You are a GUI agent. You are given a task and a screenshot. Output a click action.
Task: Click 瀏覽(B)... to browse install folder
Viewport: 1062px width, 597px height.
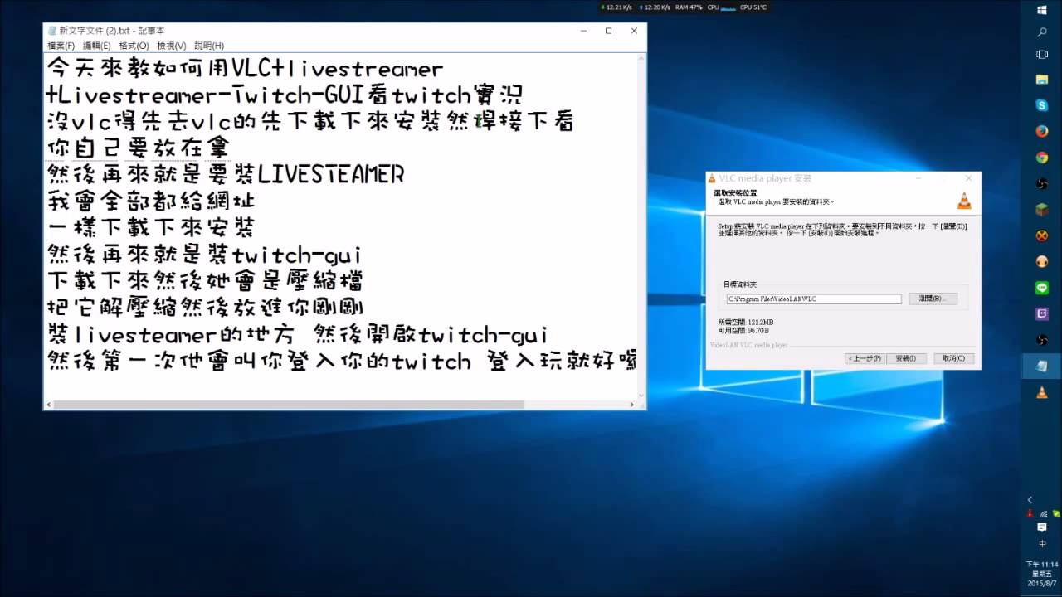pos(933,298)
